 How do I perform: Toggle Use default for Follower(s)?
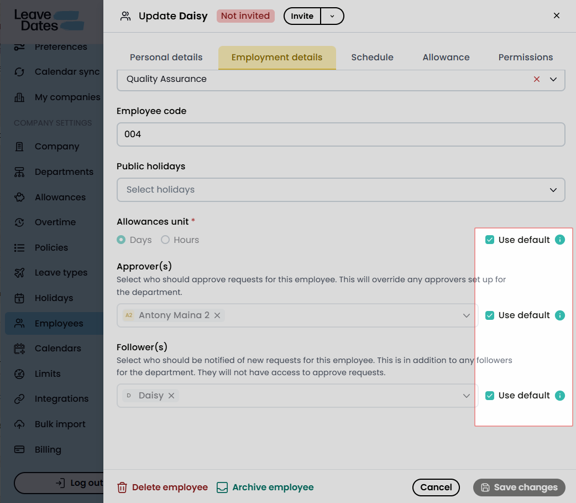pyautogui.click(x=490, y=396)
